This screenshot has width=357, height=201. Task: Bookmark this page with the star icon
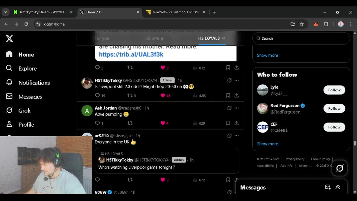(x=302, y=24)
